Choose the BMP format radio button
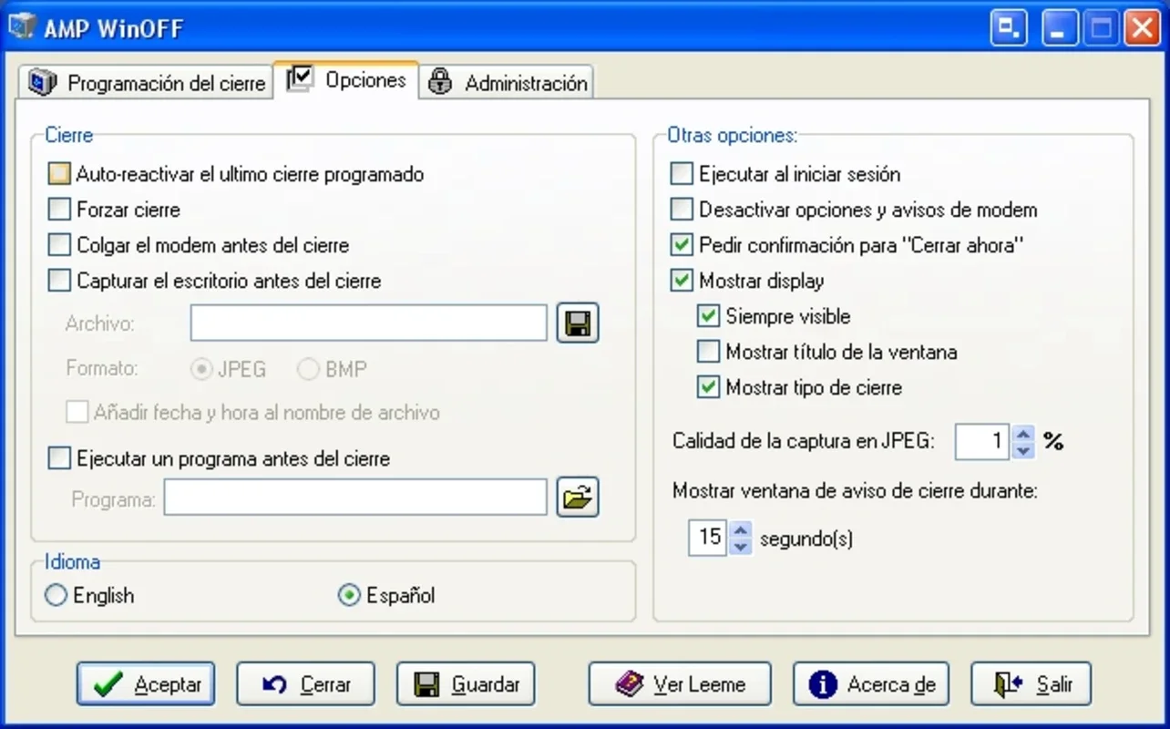The width and height of the screenshot is (1170, 729). [309, 369]
